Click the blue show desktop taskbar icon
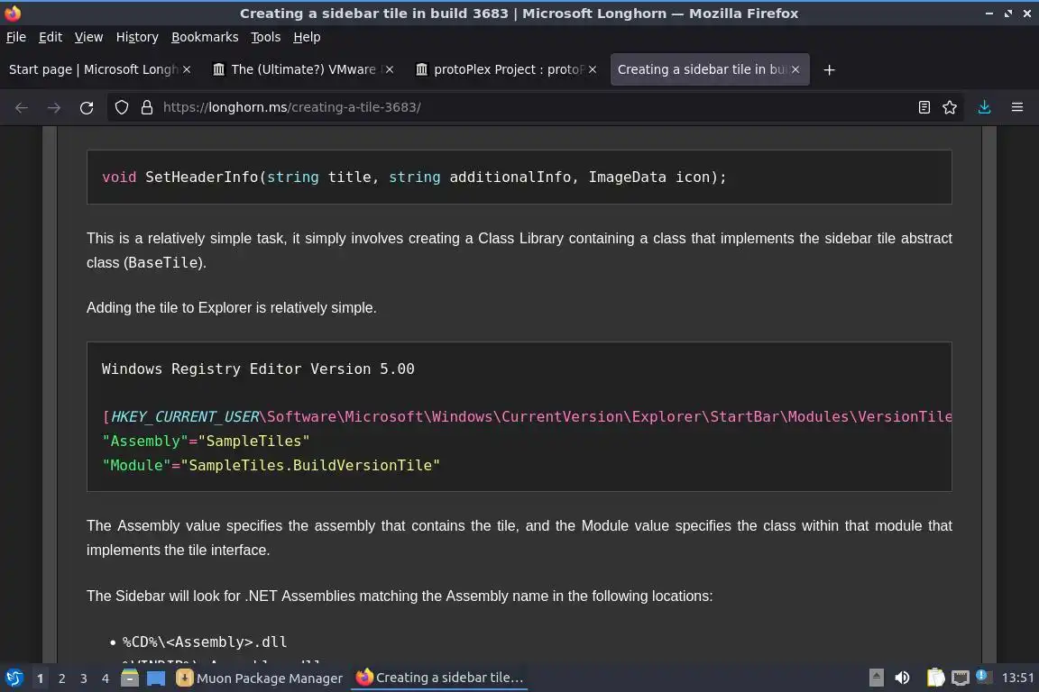This screenshot has width=1039, height=692. (x=156, y=678)
